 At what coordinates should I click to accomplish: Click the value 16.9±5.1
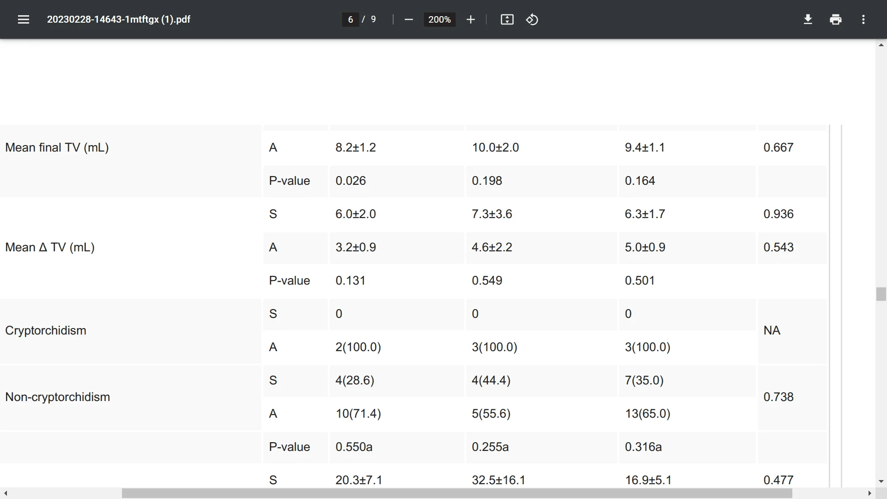tap(649, 480)
